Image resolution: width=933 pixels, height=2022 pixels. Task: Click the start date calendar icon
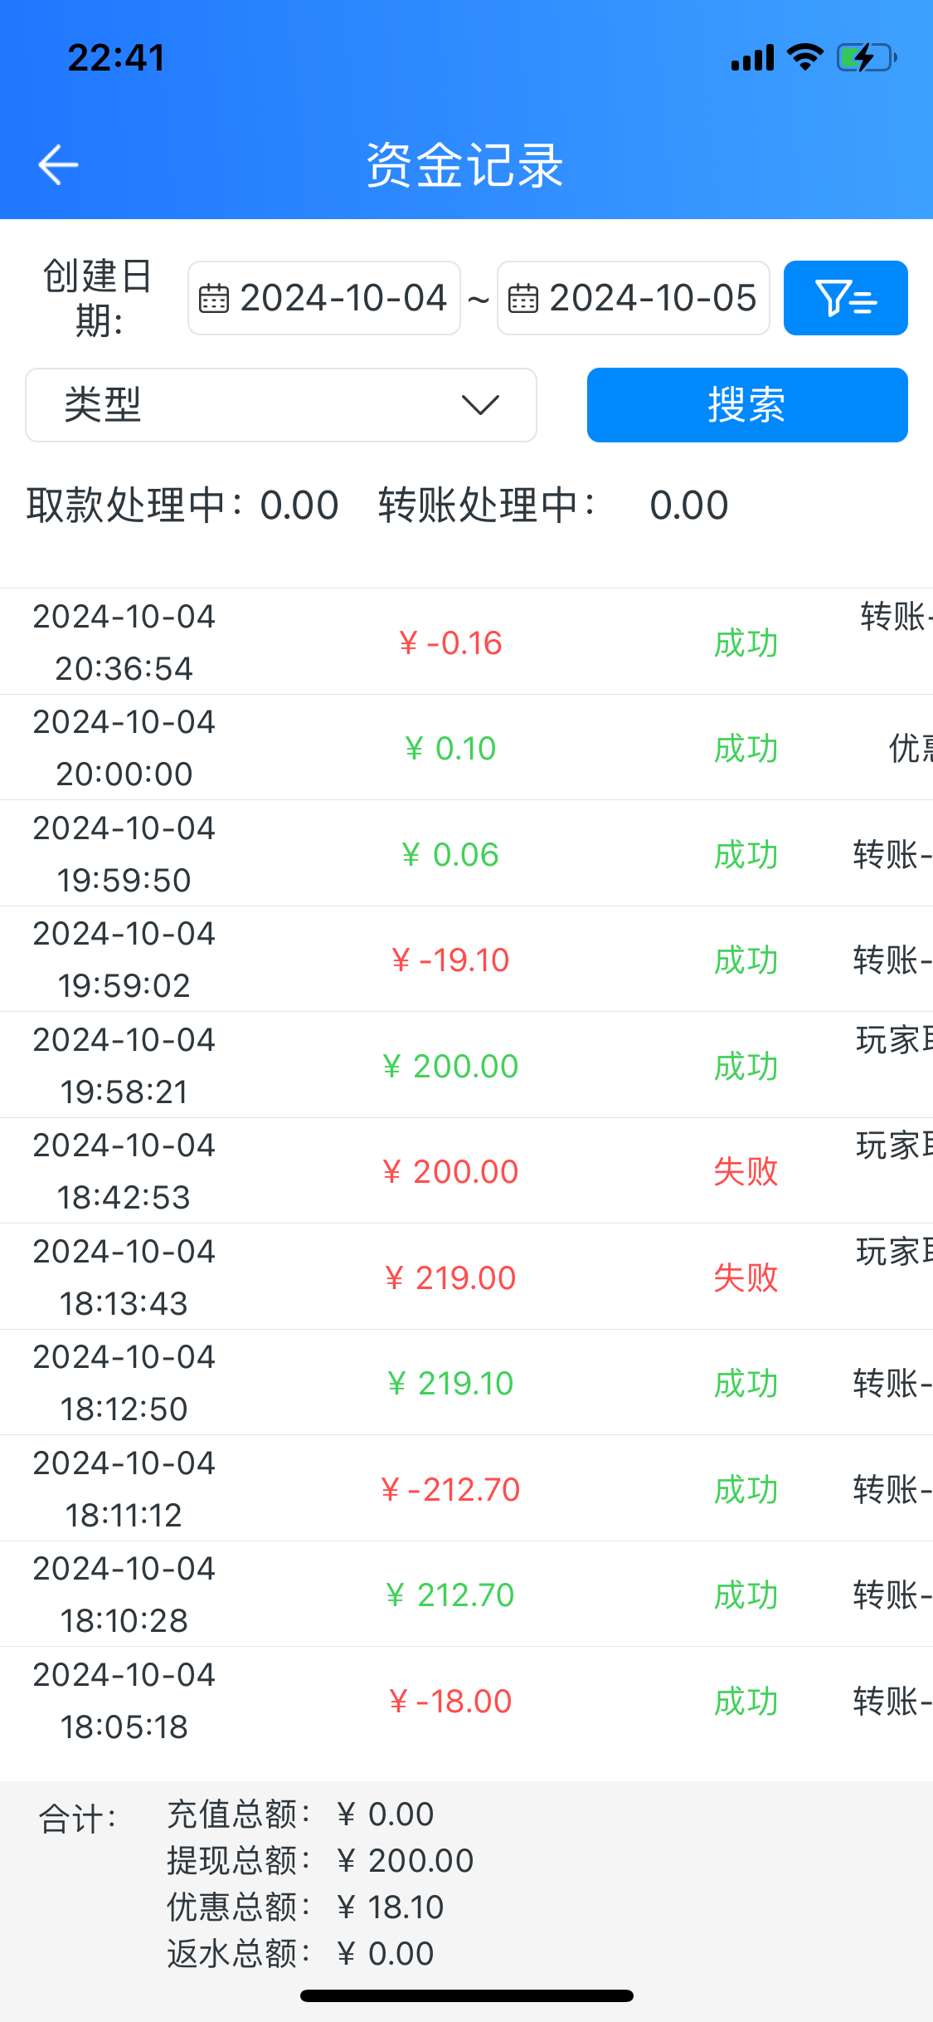214,299
